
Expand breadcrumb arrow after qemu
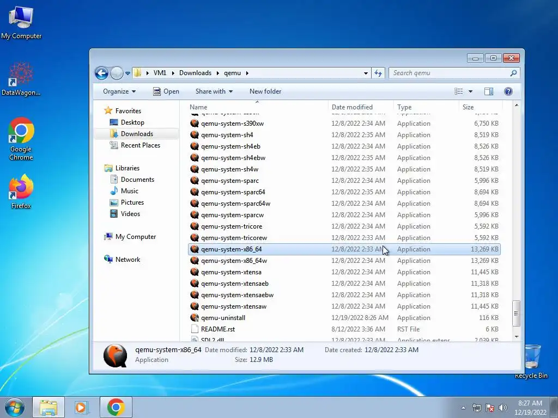click(247, 73)
